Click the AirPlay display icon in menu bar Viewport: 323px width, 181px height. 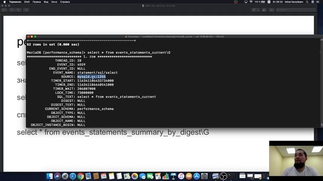coord(246,2)
